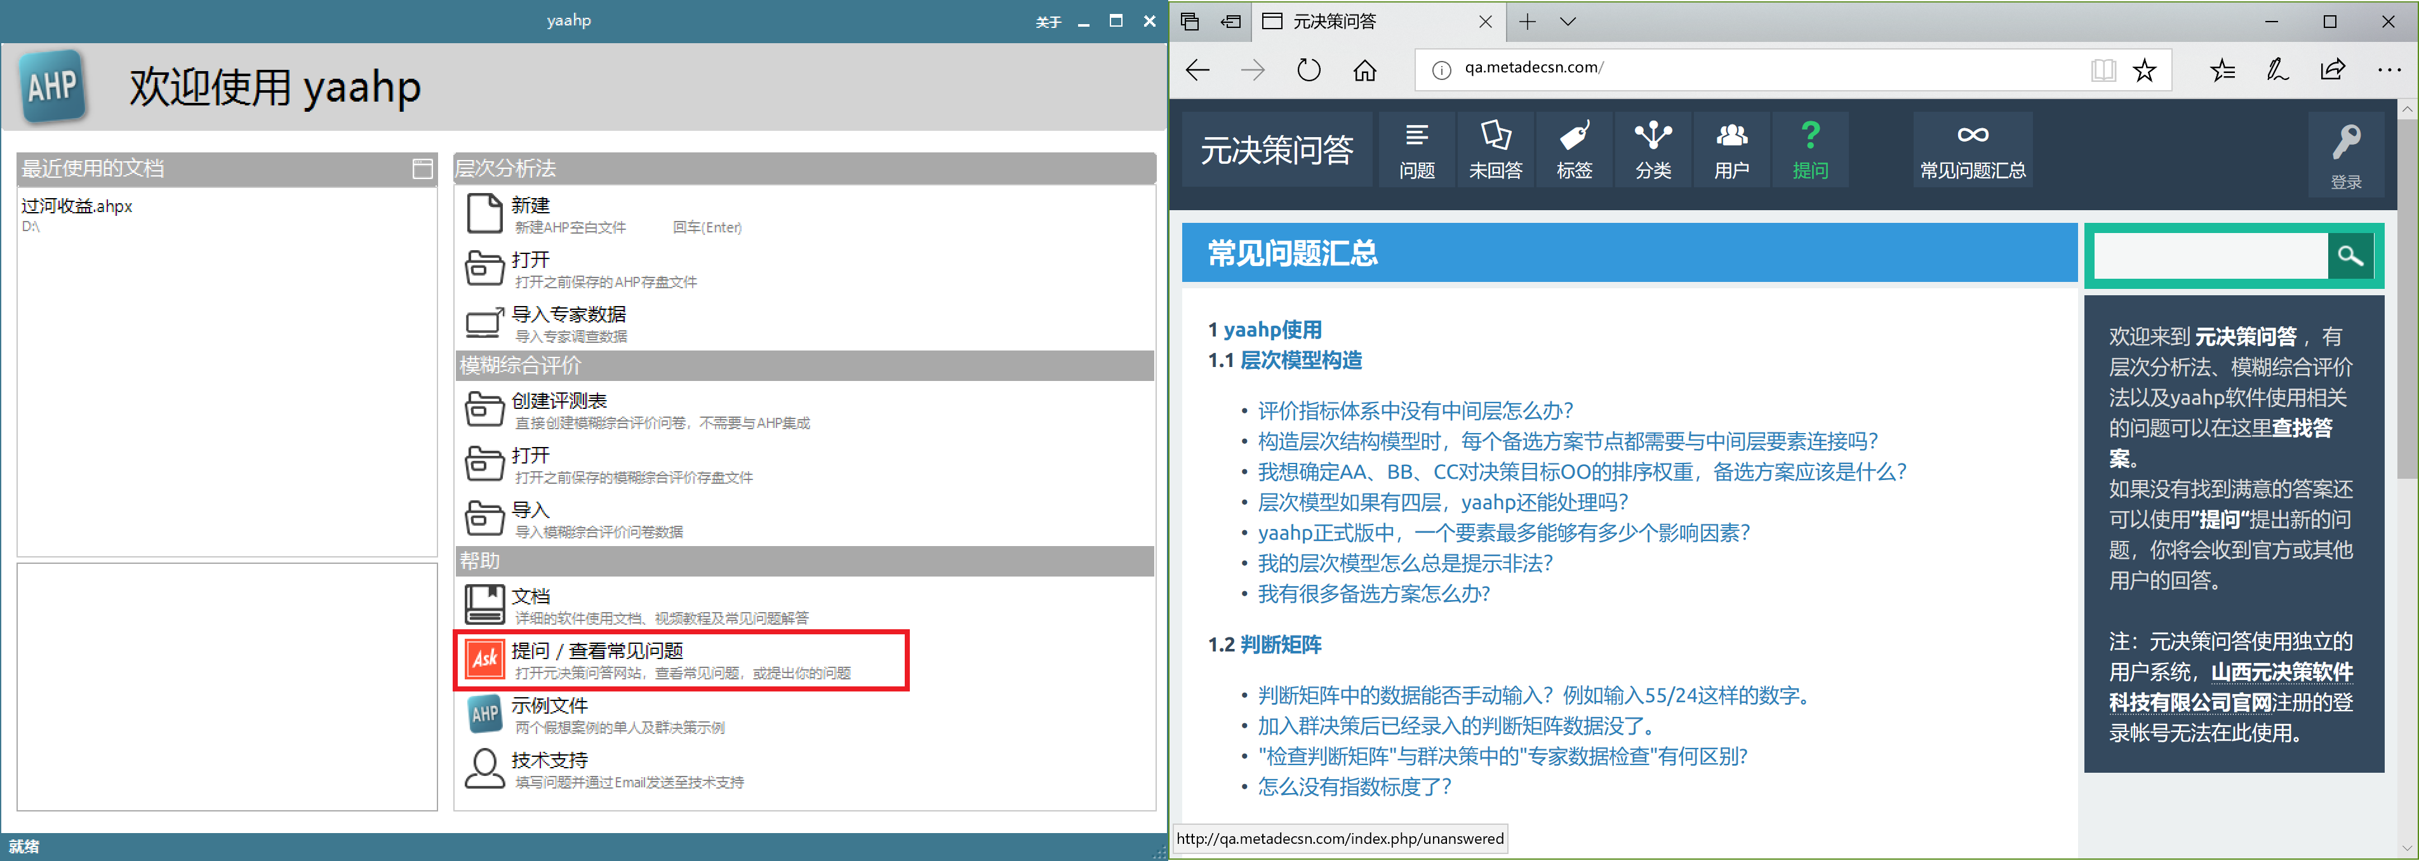Open link 构造层次结构模型时,每个备选方案节点…连接吗?
This screenshot has height=861, width=2419.
click(1568, 441)
